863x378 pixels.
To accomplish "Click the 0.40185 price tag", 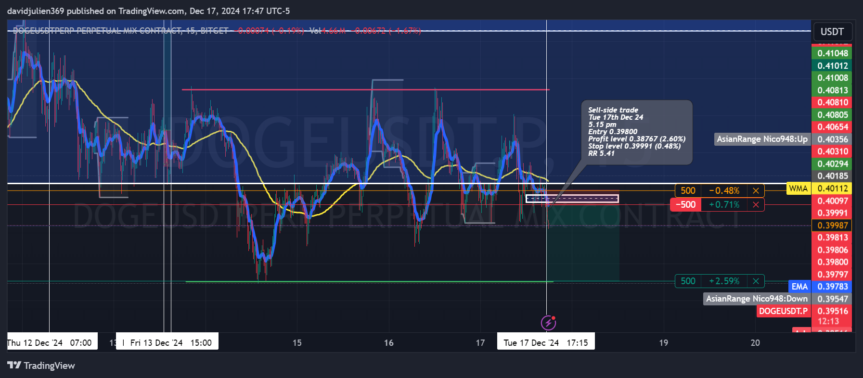I will [832, 176].
